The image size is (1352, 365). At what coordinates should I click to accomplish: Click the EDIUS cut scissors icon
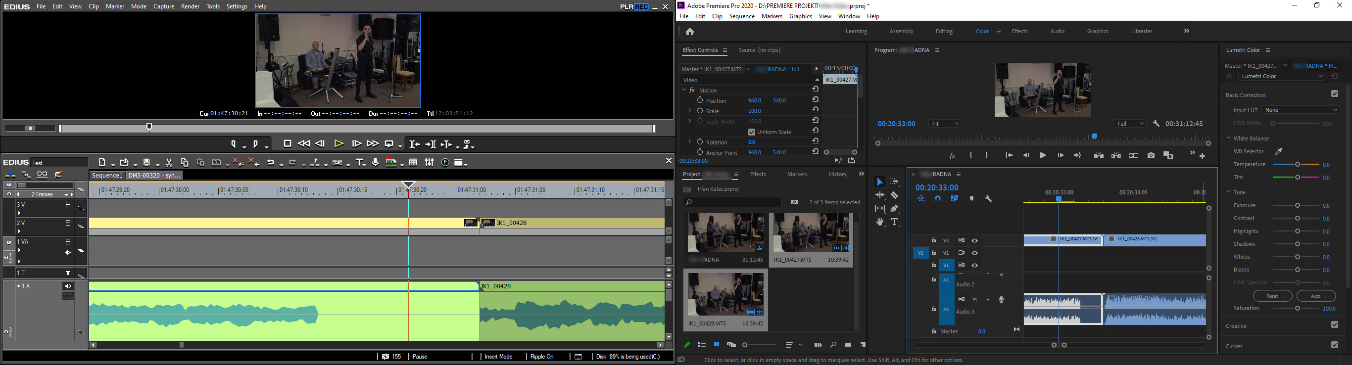(x=169, y=163)
